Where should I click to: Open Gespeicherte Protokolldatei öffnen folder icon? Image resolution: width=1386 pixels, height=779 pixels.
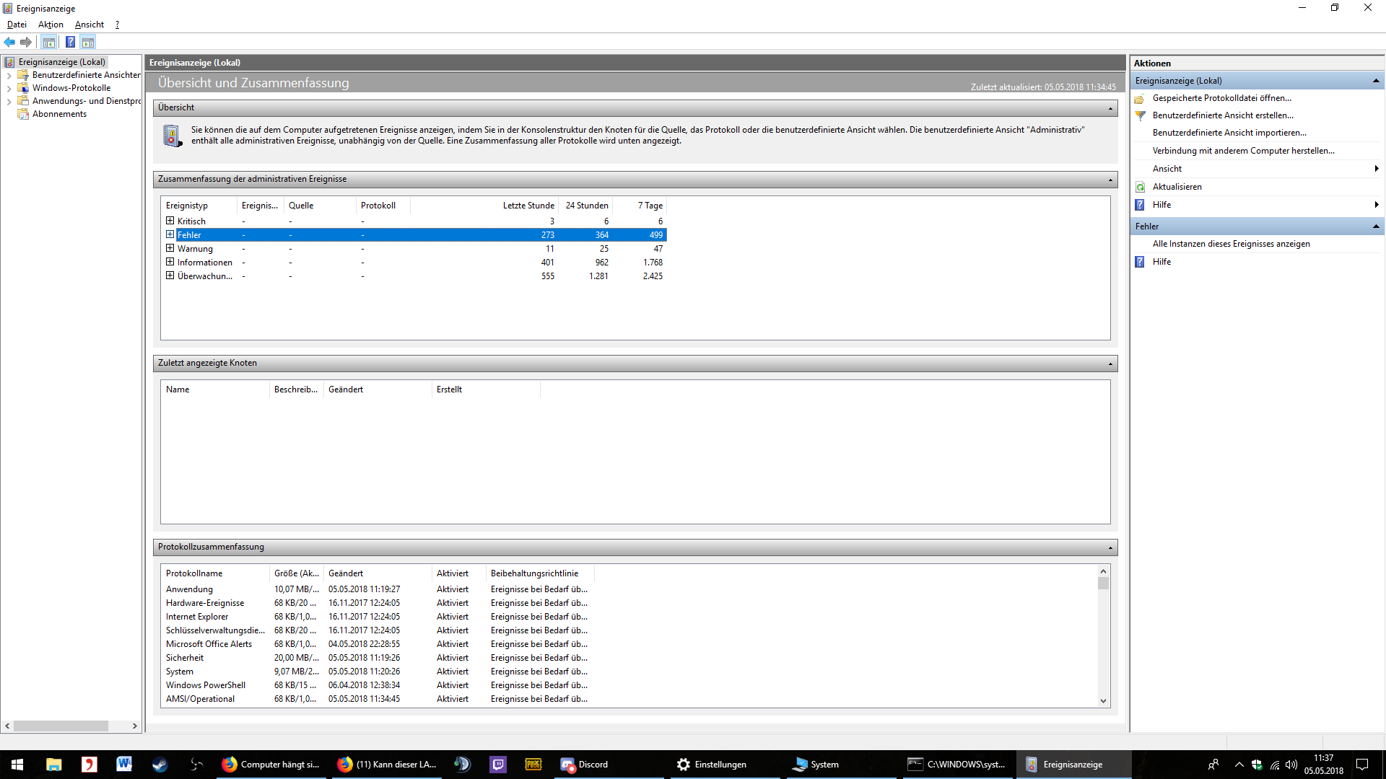[x=1140, y=98]
